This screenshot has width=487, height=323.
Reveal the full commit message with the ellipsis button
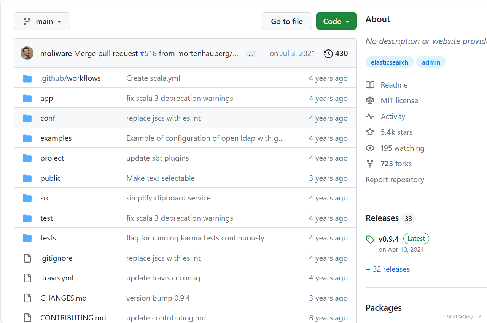pyautogui.click(x=251, y=54)
